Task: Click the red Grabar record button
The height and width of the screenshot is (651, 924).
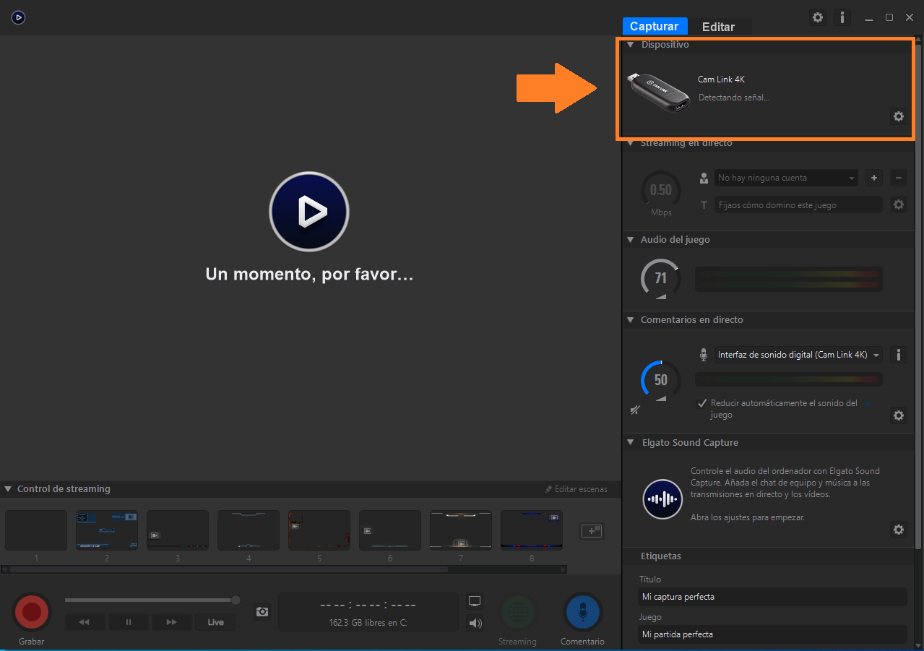Action: (32, 612)
